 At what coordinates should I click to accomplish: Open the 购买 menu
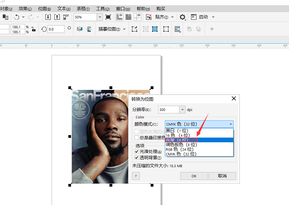[x=161, y=9]
